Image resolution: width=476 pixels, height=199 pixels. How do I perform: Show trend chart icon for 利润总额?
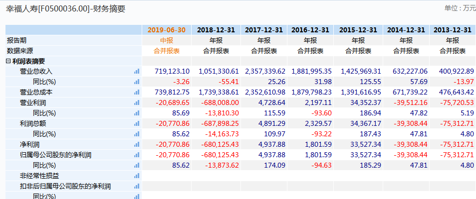(136, 123)
